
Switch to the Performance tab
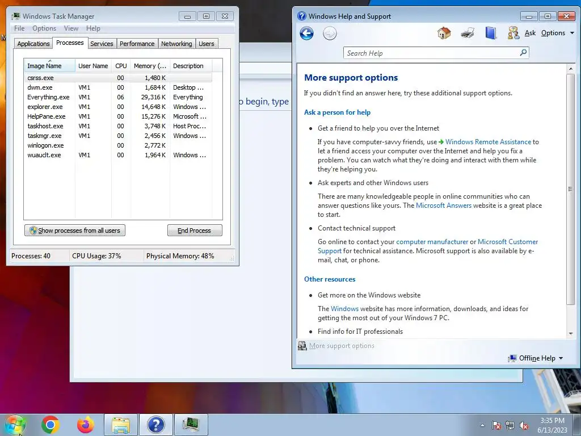137,44
